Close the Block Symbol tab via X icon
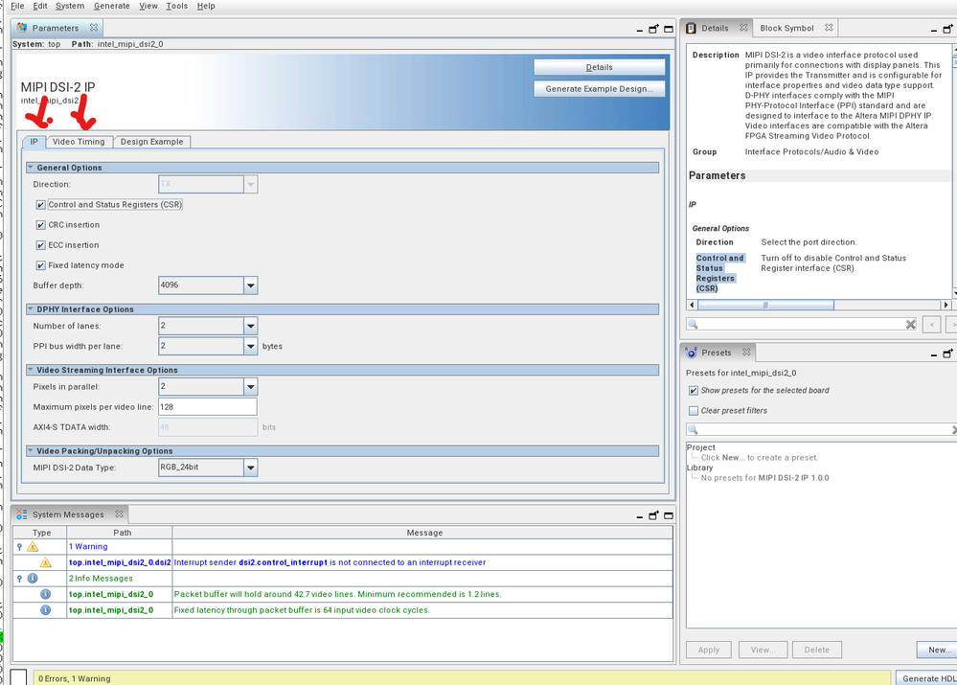 tap(826, 29)
